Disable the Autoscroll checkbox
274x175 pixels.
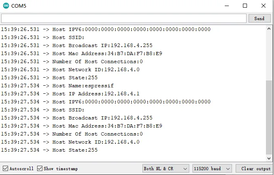point(5,169)
